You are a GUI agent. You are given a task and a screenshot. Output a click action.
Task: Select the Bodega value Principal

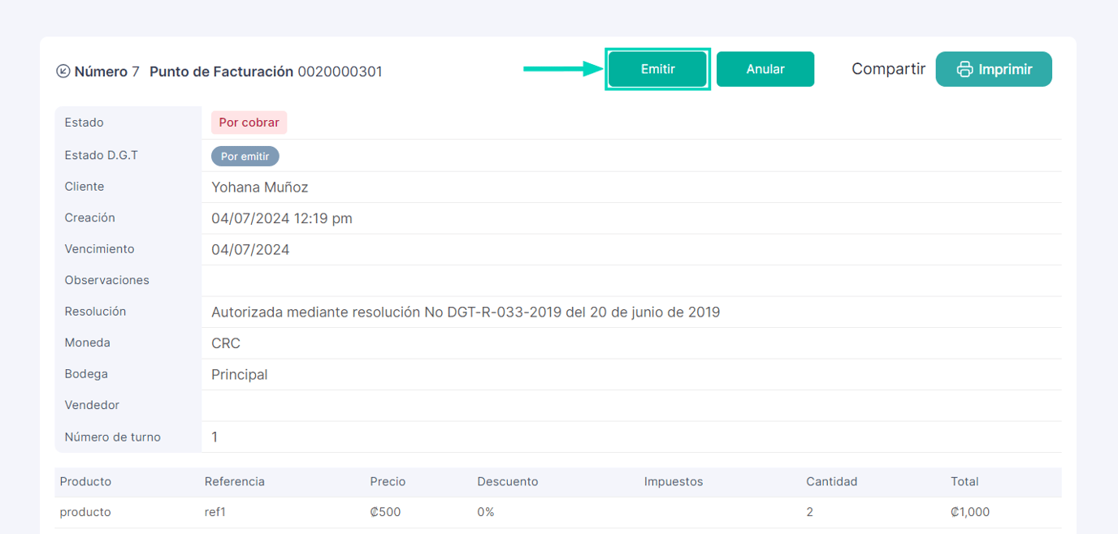click(x=239, y=374)
